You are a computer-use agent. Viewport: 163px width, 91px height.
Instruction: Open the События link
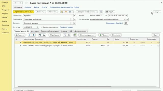(28, 7)
